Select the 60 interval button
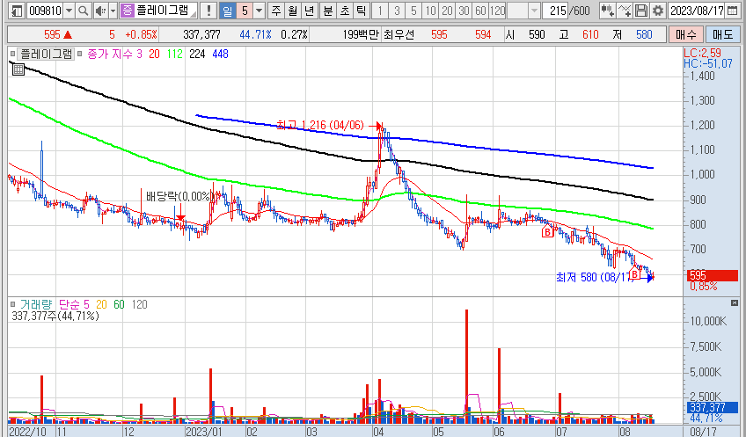The height and width of the screenshot is (437, 746). point(480,11)
